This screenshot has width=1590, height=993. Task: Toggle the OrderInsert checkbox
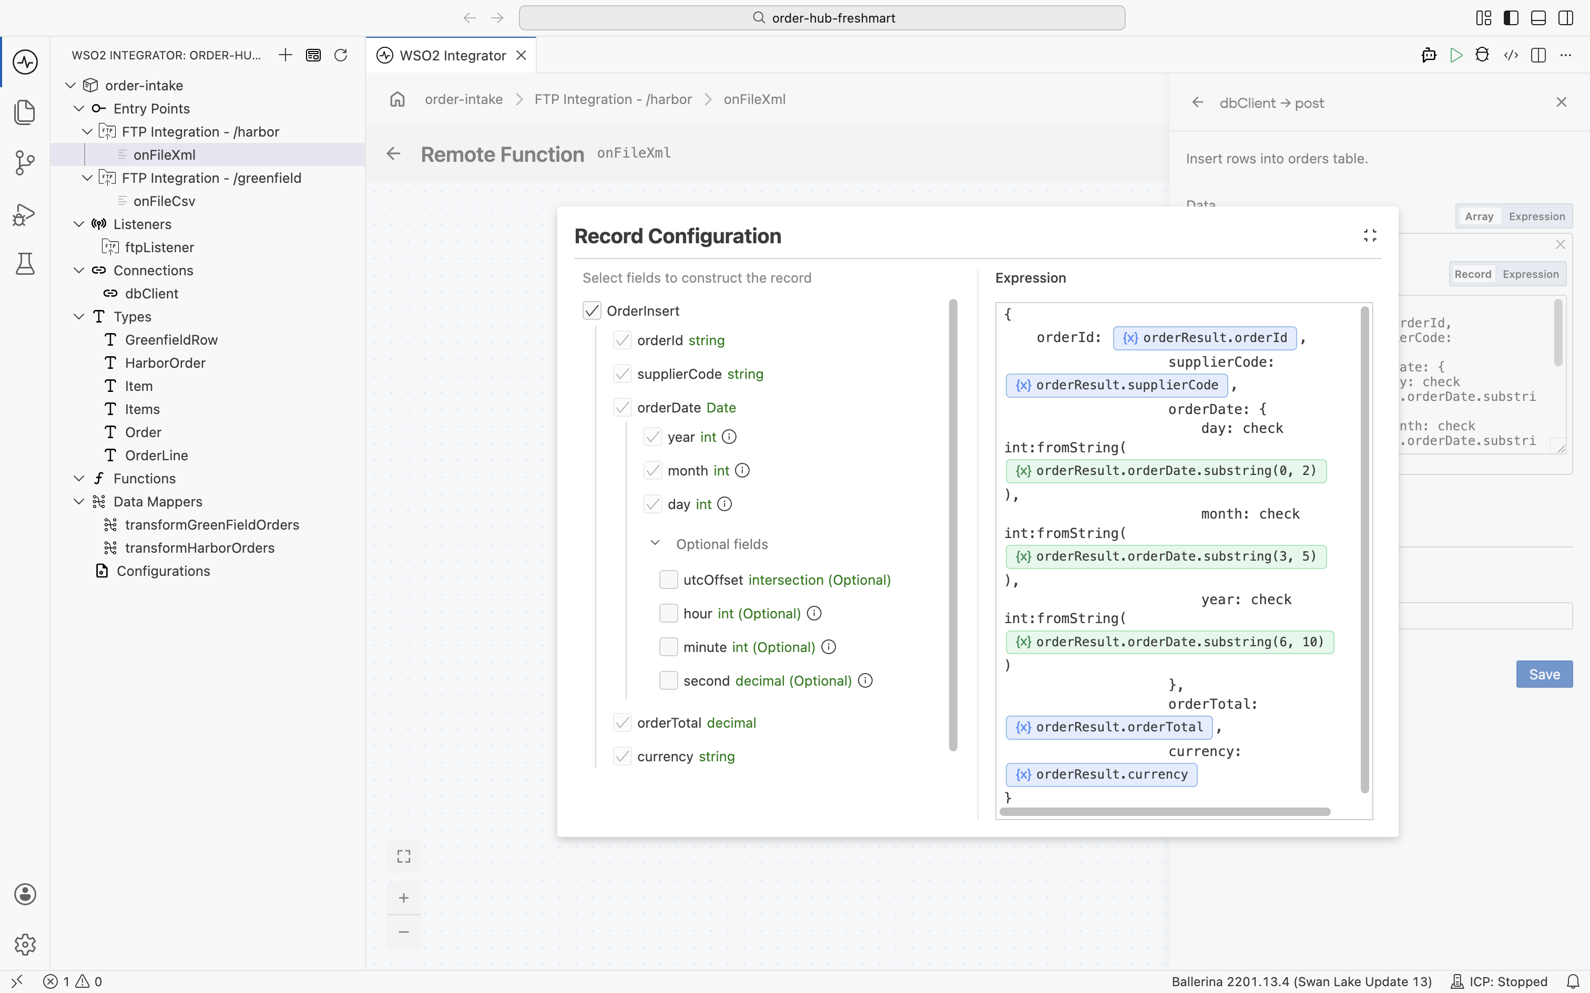(592, 311)
